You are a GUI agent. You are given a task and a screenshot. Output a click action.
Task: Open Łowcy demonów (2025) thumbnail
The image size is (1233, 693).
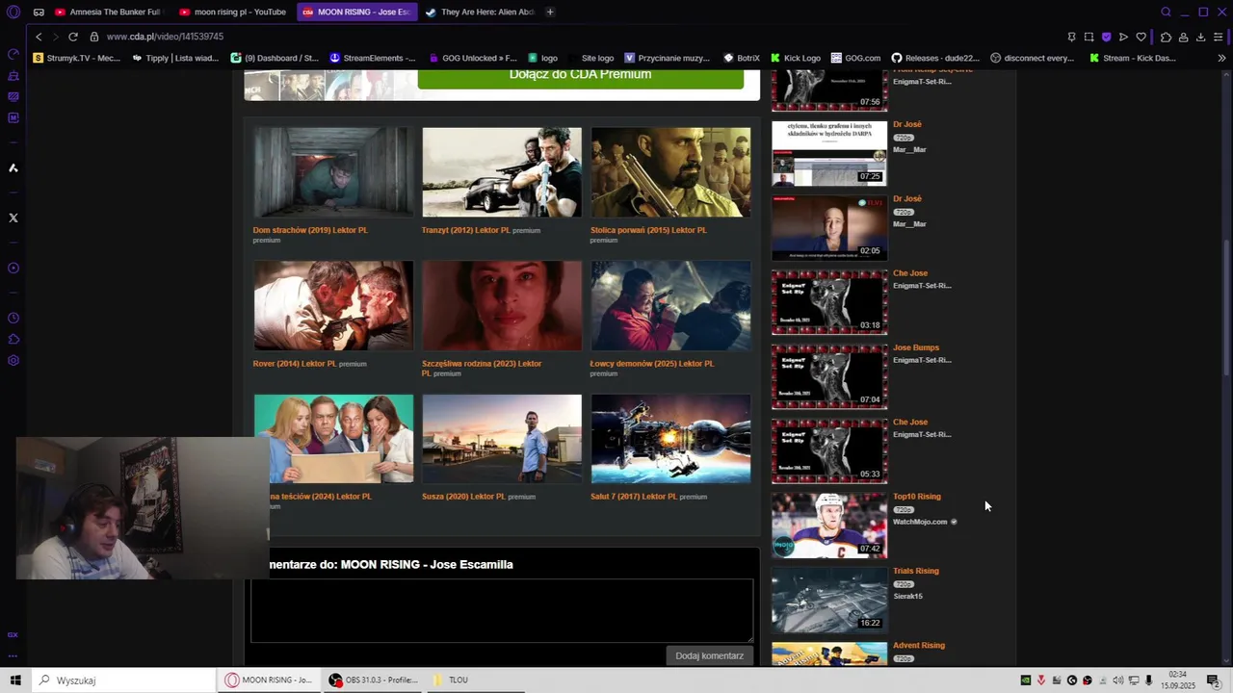point(670,305)
